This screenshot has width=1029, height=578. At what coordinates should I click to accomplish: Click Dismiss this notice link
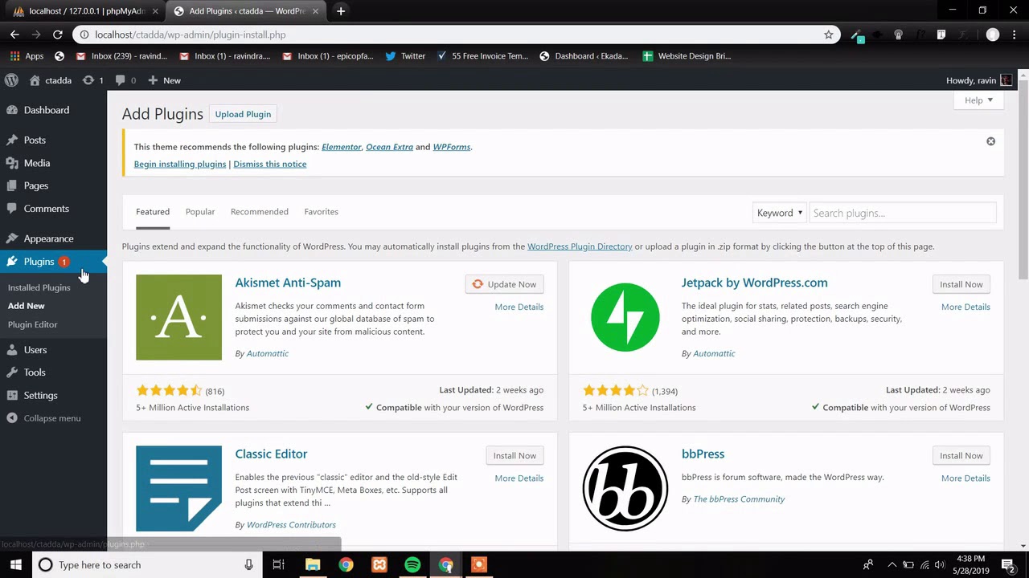click(x=270, y=164)
